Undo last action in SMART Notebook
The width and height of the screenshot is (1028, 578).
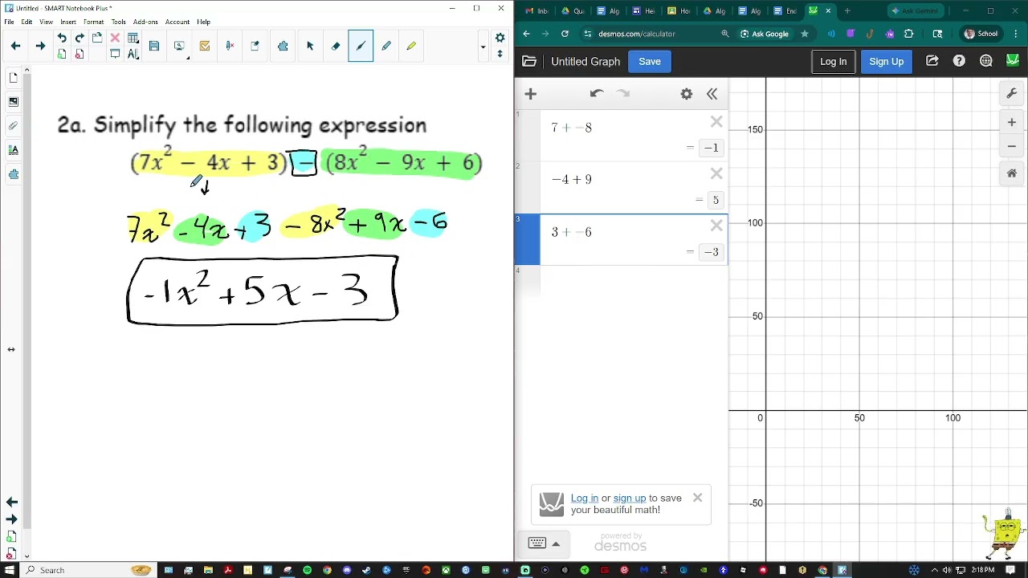pos(62,39)
